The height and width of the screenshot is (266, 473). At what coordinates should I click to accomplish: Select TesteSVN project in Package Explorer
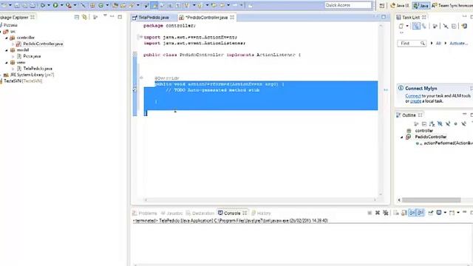[23, 81]
